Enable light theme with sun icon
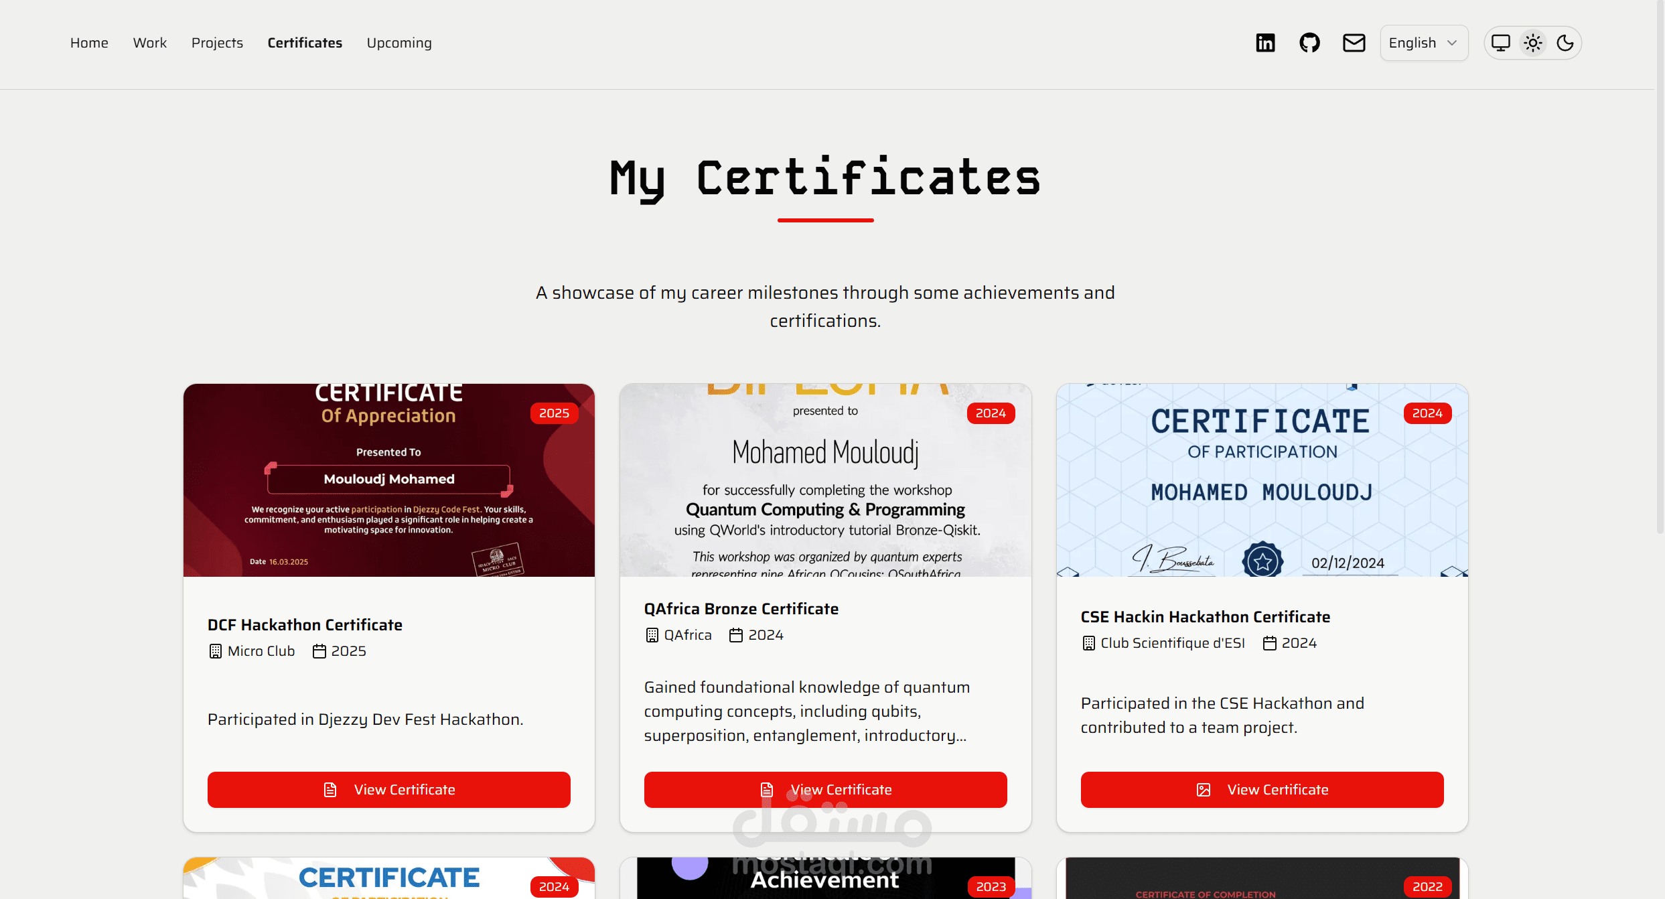 pyautogui.click(x=1533, y=43)
